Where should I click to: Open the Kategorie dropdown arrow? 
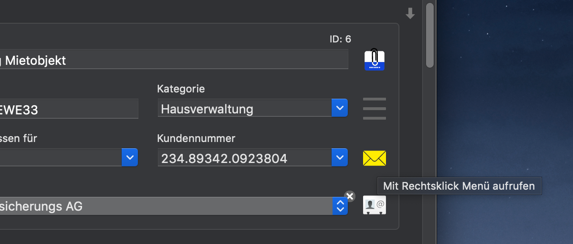(340, 108)
